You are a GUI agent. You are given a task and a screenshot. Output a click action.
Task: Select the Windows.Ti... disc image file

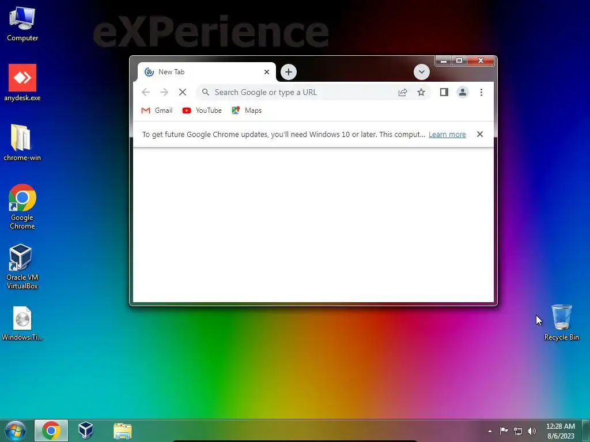(22, 323)
